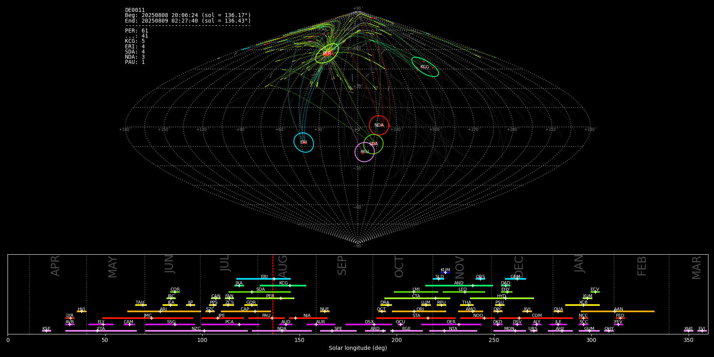714x357 pixels.
Task: Click the QUA shower label in timeline
Action: click(x=558, y=309)
